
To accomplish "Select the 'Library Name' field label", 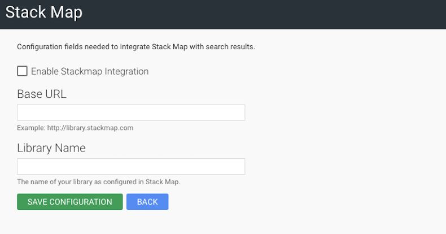I will [51, 148].
